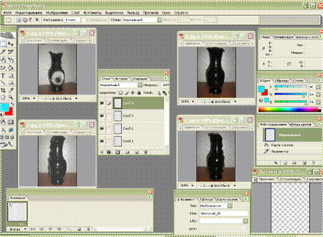Image resolution: width=323 pixels, height=237 pixels.
Task: Switch to the Таблица tab in Slice panel
Action: click(206, 199)
